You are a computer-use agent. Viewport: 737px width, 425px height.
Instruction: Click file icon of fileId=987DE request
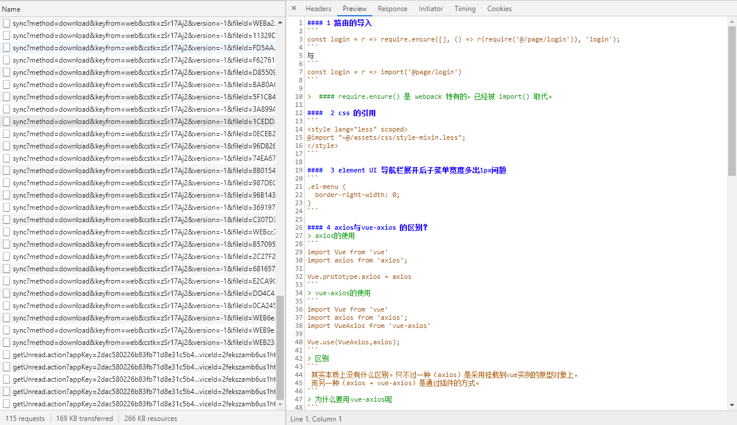6,182
